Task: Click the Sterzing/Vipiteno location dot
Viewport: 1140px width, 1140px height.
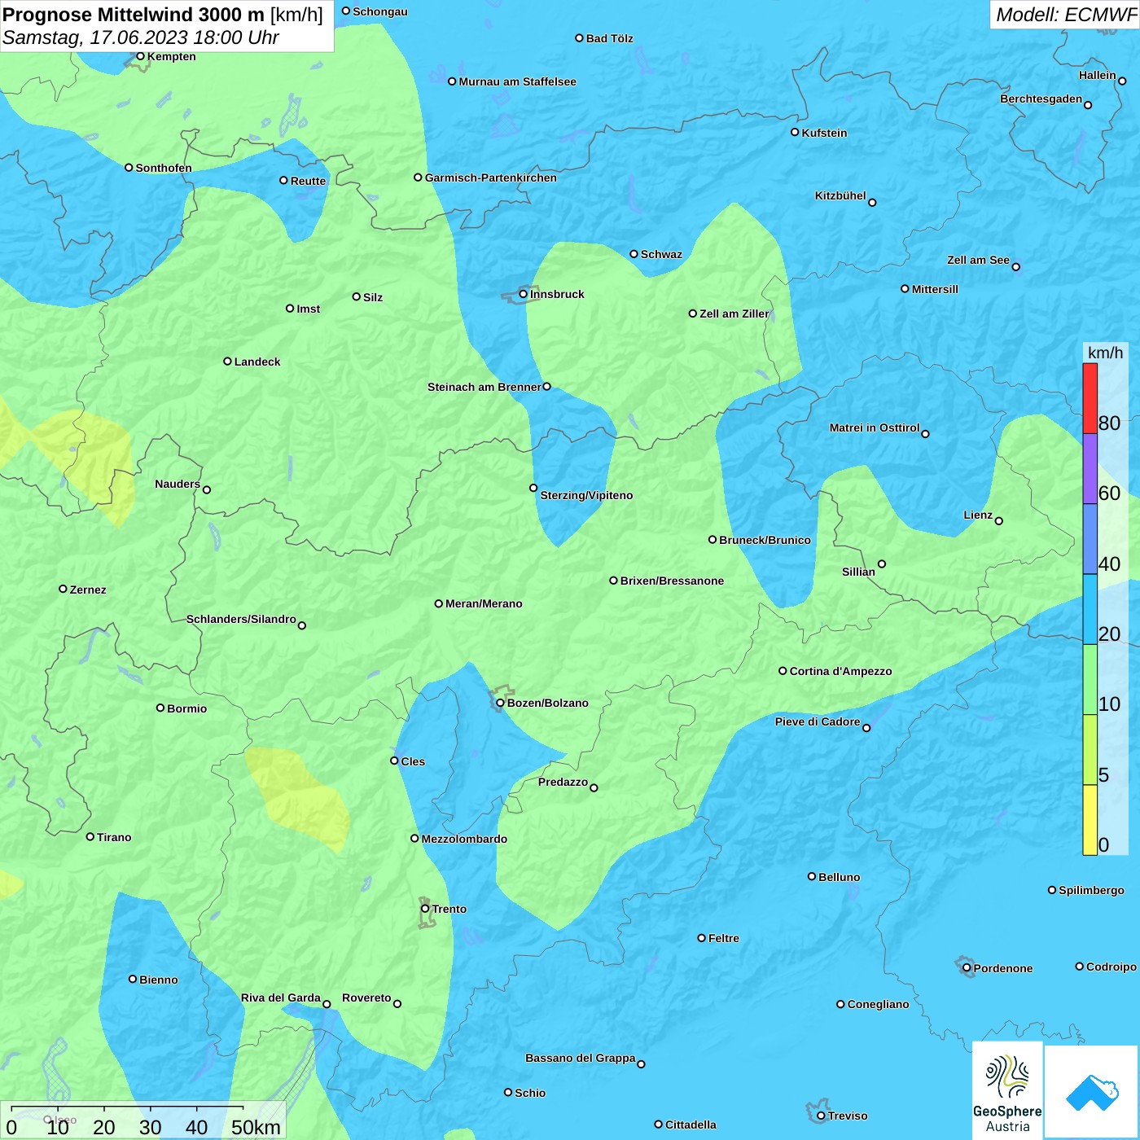Action: [x=533, y=488]
